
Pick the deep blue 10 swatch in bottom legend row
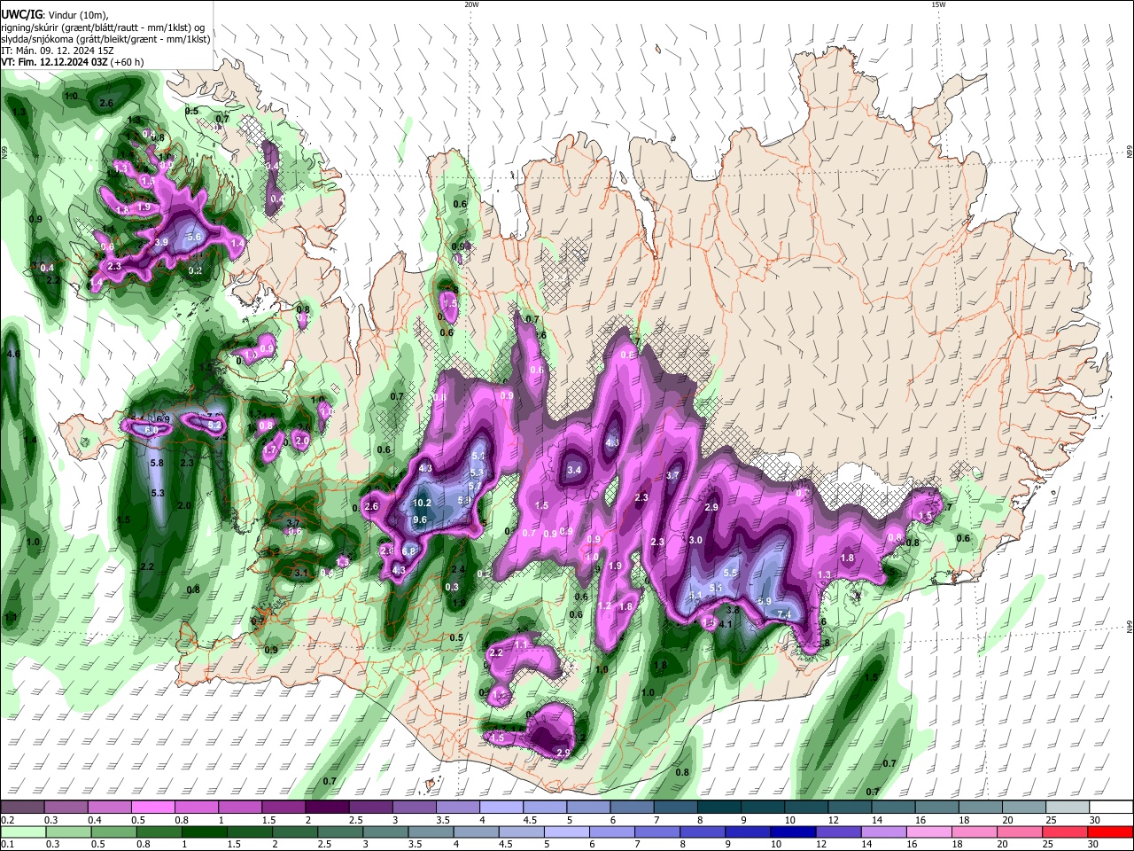(x=792, y=832)
